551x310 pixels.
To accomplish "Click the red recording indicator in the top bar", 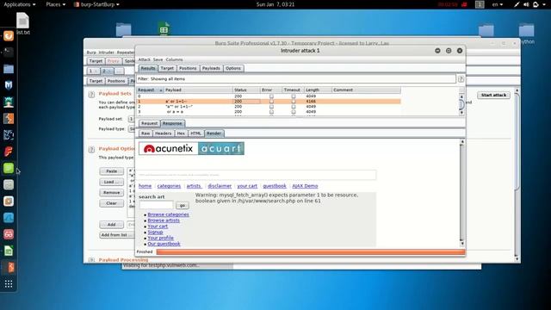I will pos(464,4).
